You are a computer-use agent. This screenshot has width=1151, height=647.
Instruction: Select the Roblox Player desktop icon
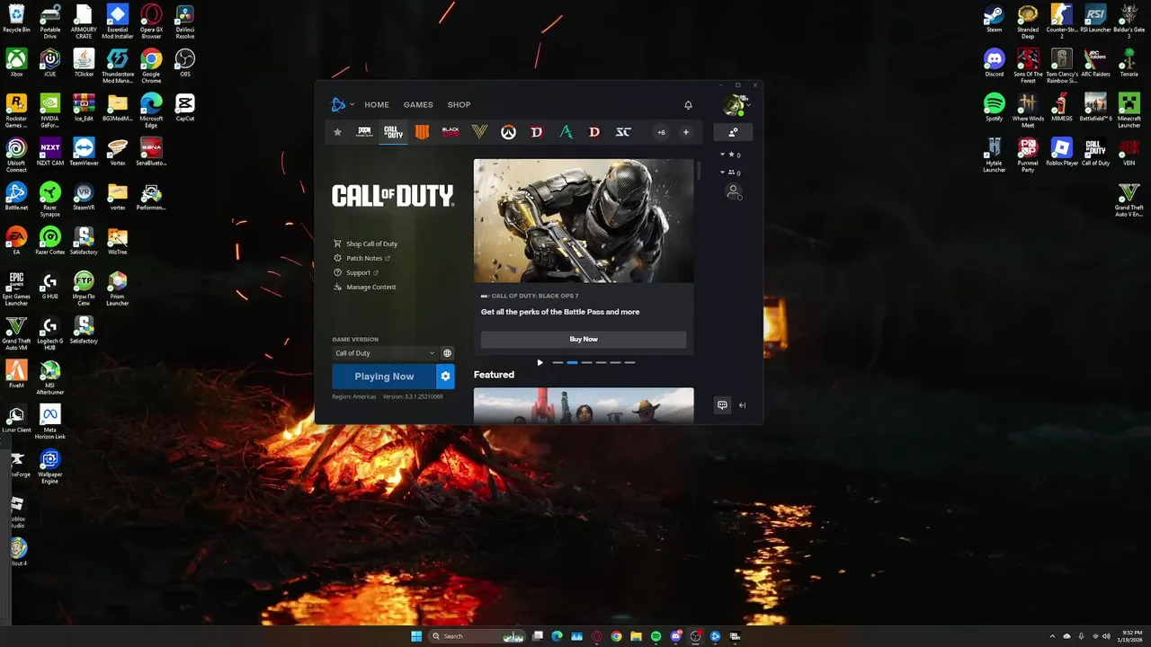pyautogui.click(x=1062, y=152)
